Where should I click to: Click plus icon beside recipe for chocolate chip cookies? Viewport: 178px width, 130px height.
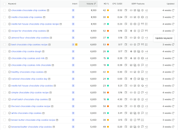[x=9, y=31]
